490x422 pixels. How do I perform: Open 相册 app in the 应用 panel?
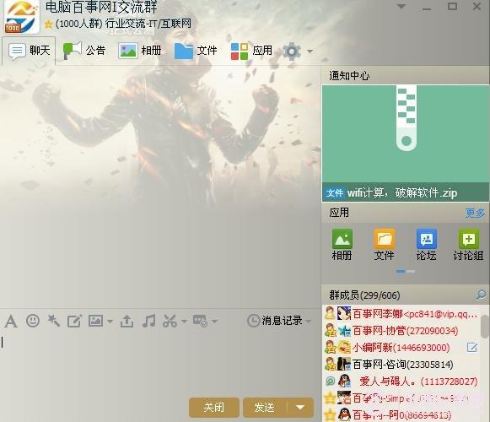point(342,245)
